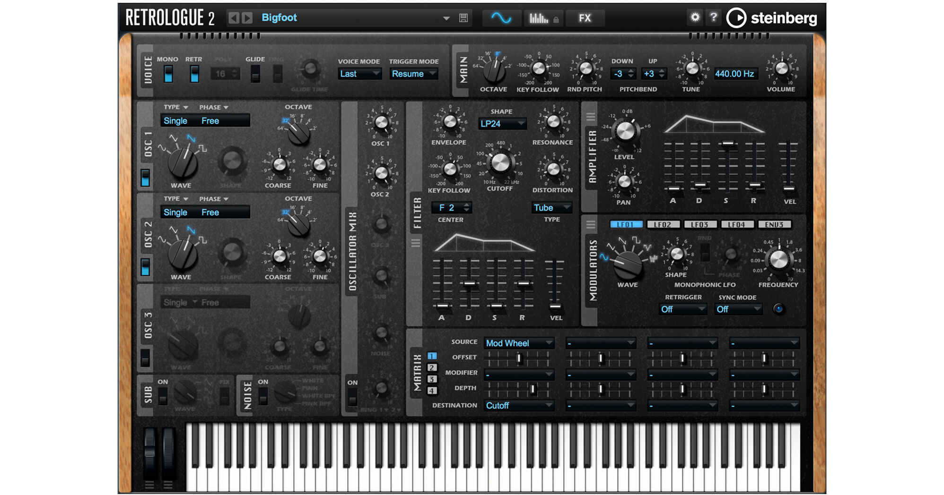Open the Trigger Mode dropdown showing Resume
944x495 pixels.
click(413, 74)
